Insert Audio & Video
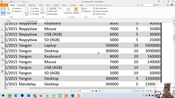The height and width of the screenshot is (98, 175). pos(99,14)
